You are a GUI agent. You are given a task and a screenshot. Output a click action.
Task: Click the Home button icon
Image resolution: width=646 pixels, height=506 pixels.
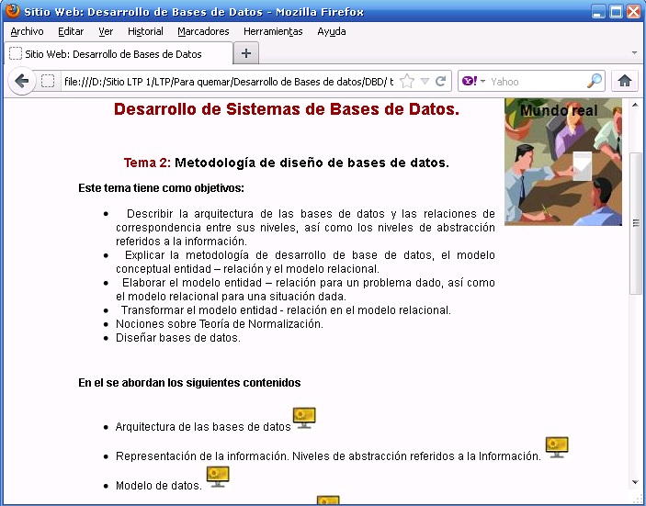625,81
